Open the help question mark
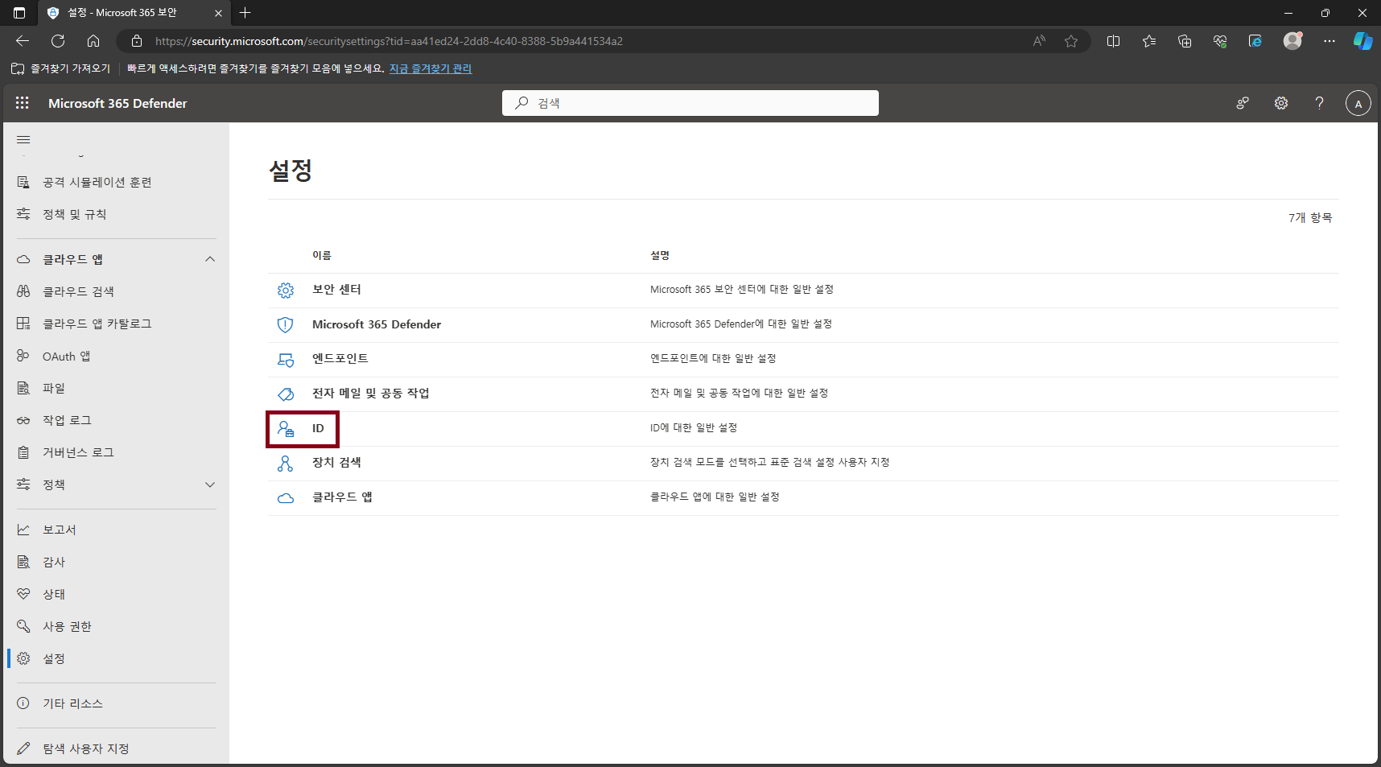 click(x=1319, y=103)
